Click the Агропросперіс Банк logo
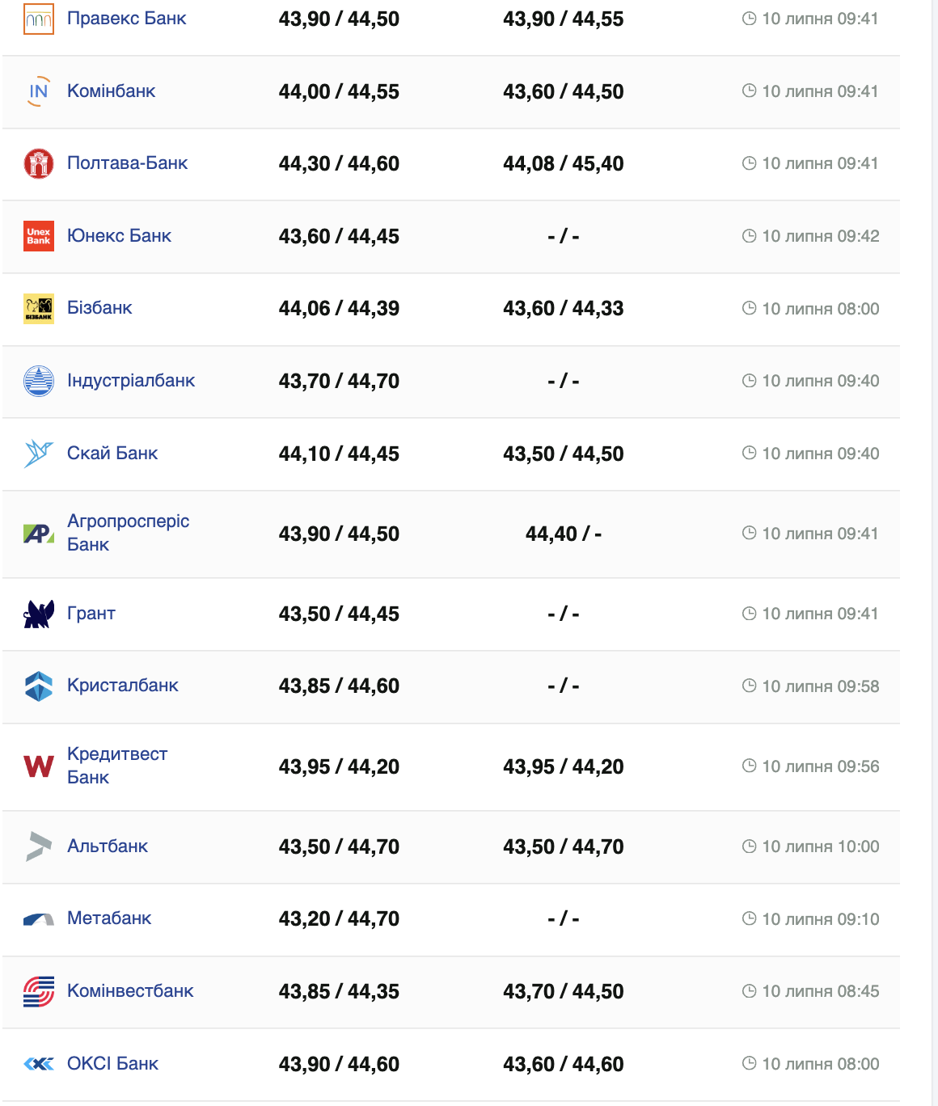 [39, 534]
